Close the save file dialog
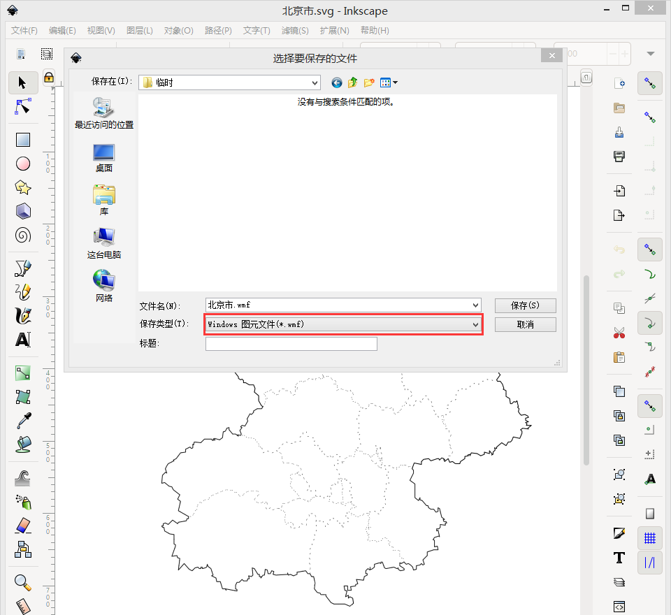Viewport: 671px width, 615px height. 551,56
